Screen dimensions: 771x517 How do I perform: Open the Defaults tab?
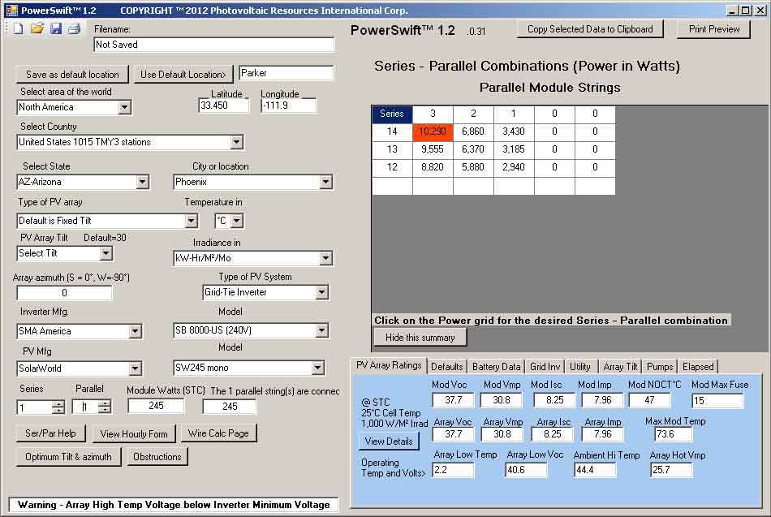pos(446,367)
